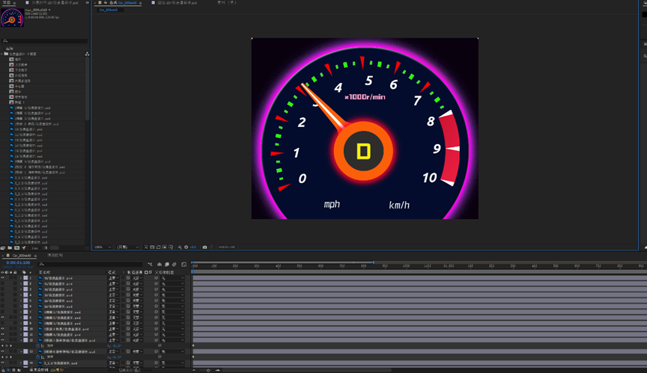Open the Graph Editor in the timeline
Viewport: 647px width, 373px height.
point(184,265)
